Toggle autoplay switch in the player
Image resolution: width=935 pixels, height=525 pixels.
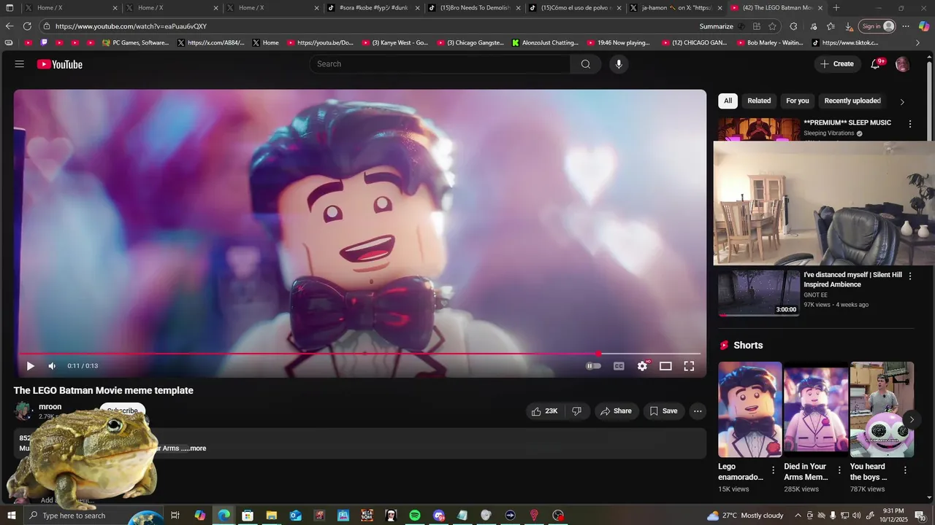[593, 366]
